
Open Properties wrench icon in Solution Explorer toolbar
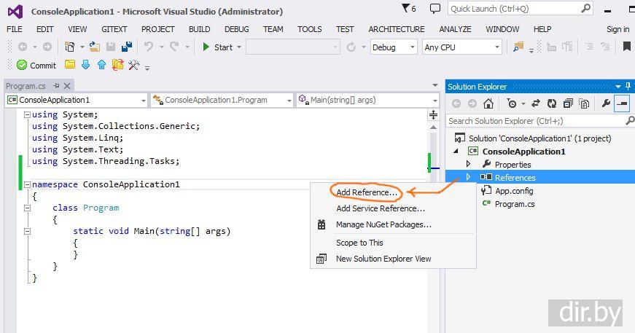tap(605, 104)
